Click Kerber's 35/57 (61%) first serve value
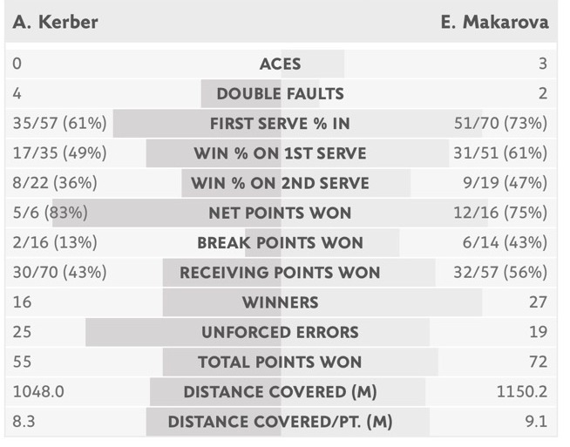 pos(59,123)
